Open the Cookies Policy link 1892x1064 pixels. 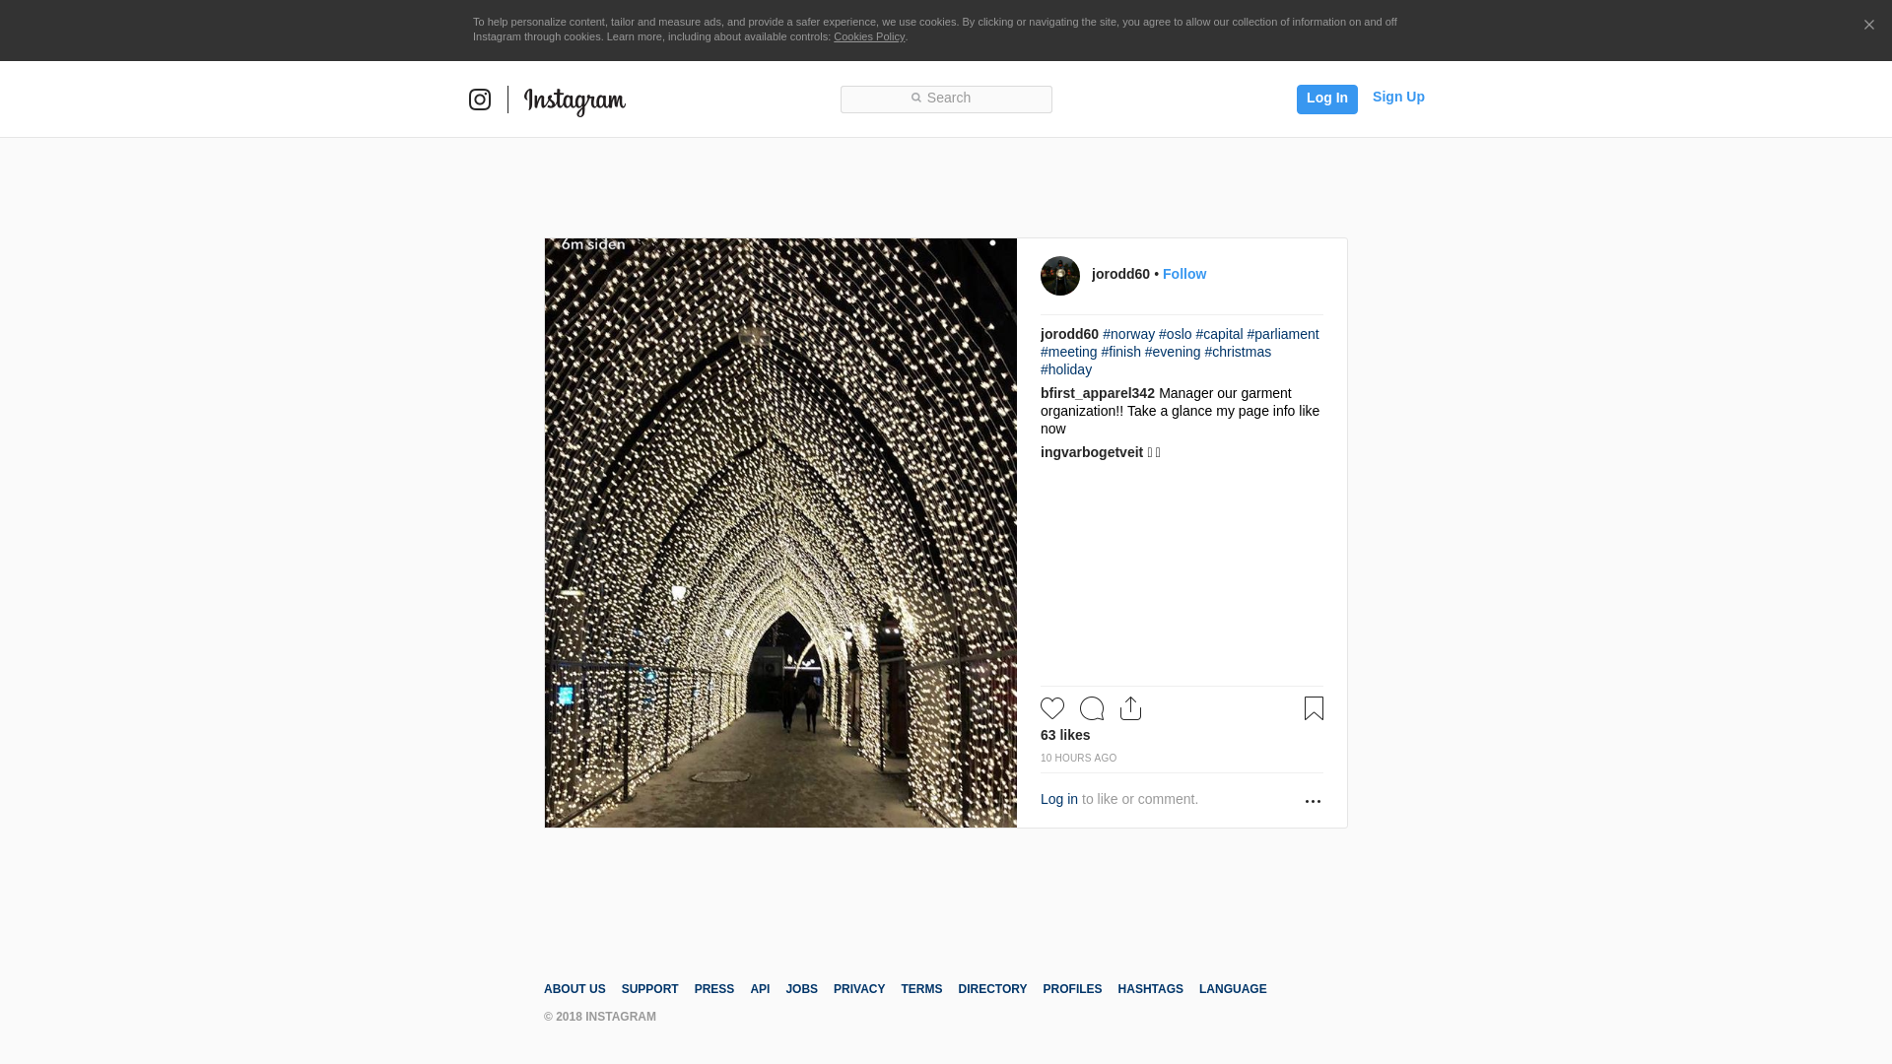coord(868,36)
